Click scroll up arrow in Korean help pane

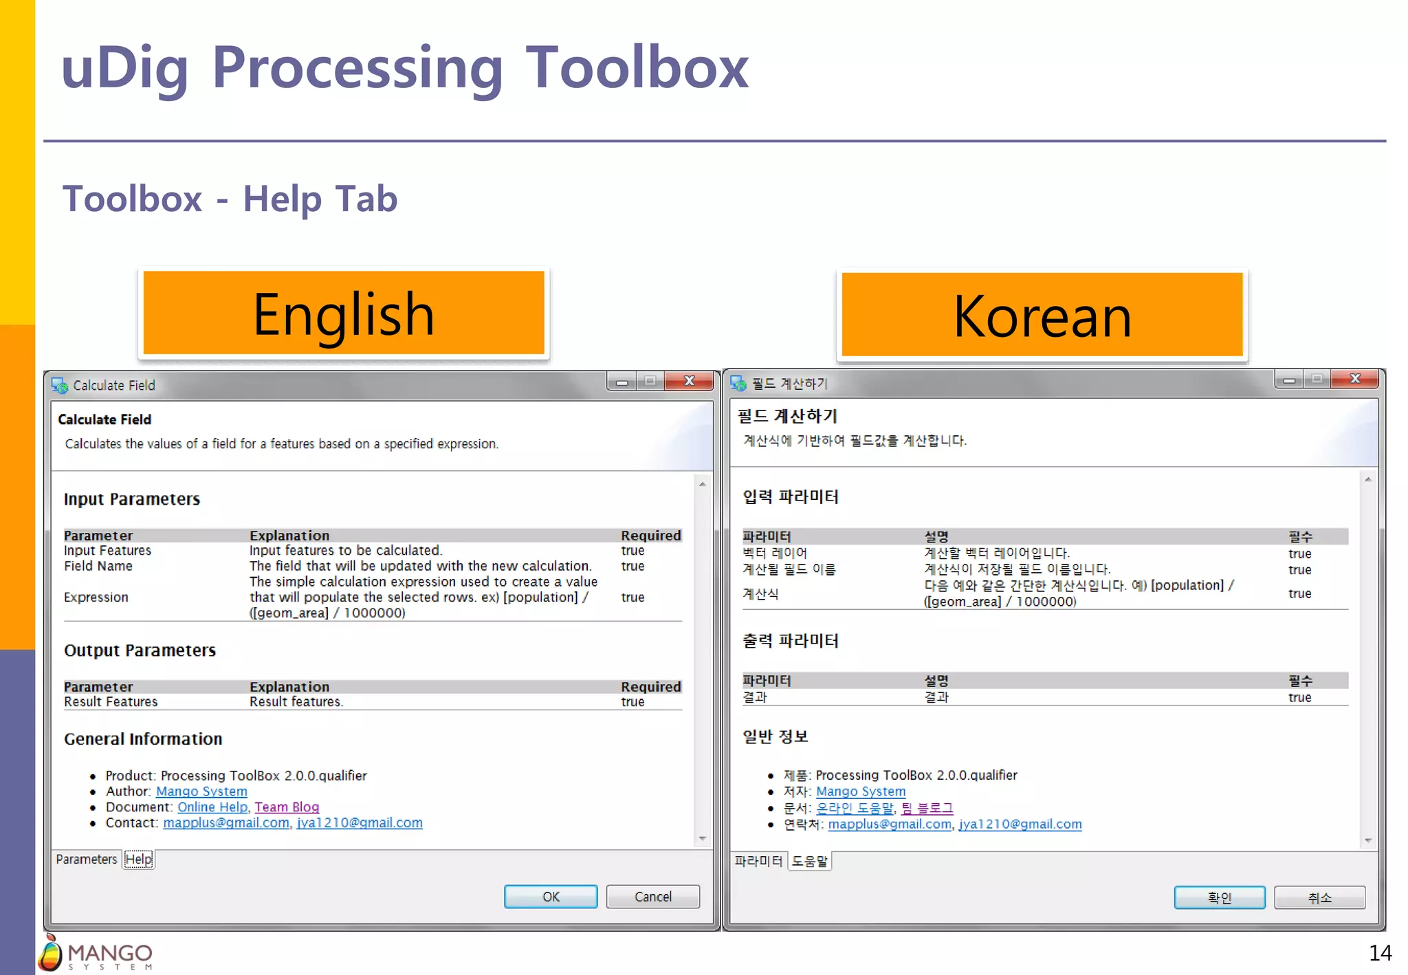coord(1368,479)
